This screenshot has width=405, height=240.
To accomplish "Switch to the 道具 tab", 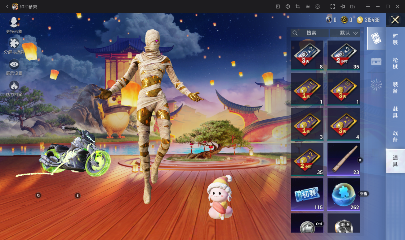I will click(x=395, y=161).
